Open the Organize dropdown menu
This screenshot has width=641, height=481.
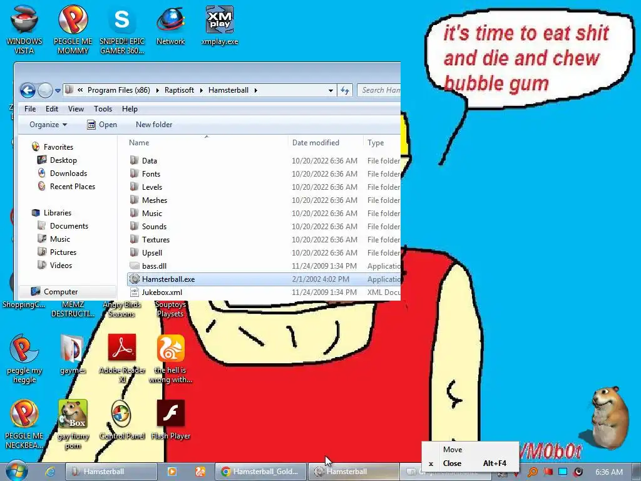48,125
